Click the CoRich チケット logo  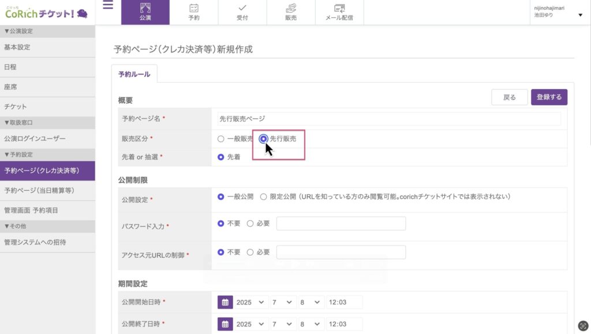pos(46,12)
